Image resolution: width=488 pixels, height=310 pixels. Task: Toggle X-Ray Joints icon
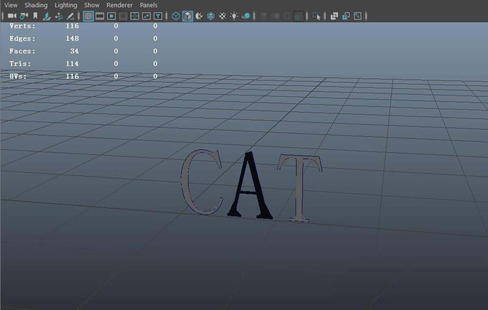357,16
